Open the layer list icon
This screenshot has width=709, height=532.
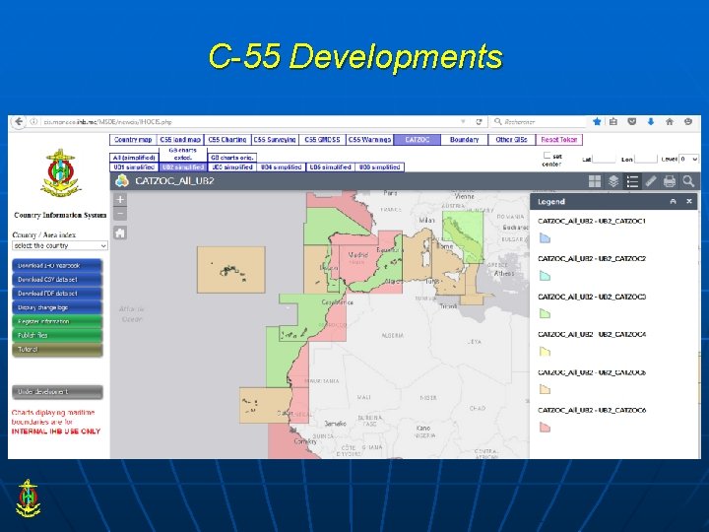coord(613,181)
